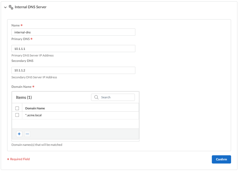
Task: Click the Primary DNS field showing 10.1.1.1
Action: point(73,49)
